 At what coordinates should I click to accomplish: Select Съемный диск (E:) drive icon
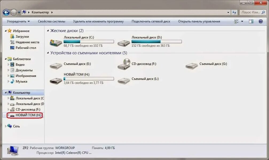pos(56,65)
